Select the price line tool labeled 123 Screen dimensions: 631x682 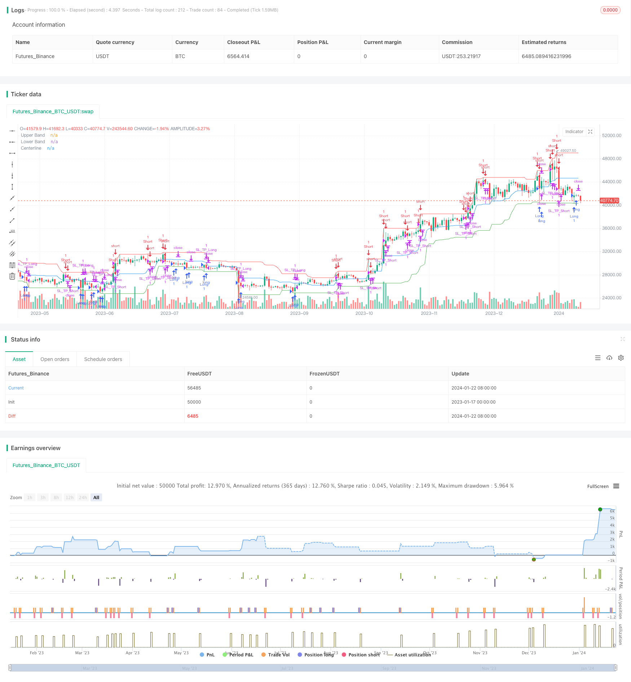pos(12,232)
